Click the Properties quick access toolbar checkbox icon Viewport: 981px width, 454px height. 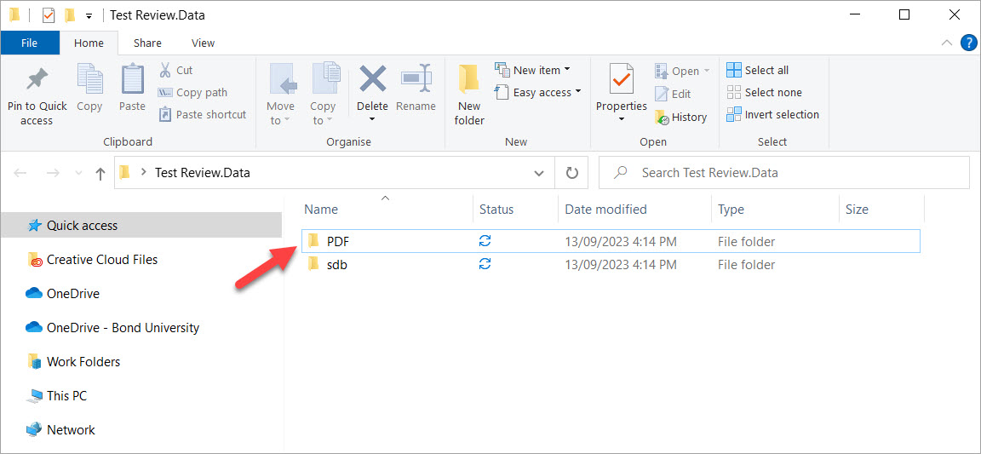tap(49, 15)
